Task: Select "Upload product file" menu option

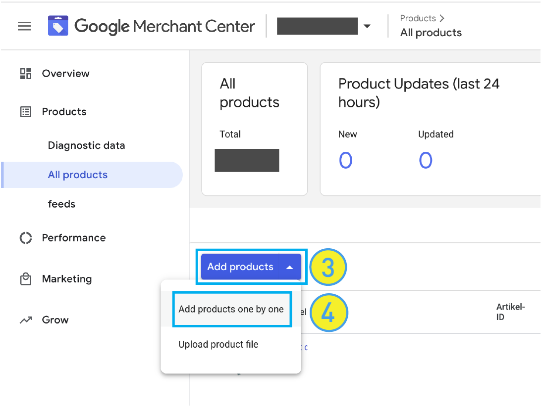Action: coord(218,345)
